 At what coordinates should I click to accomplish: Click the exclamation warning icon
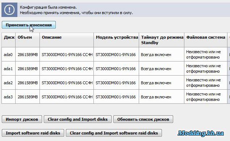point(9,10)
